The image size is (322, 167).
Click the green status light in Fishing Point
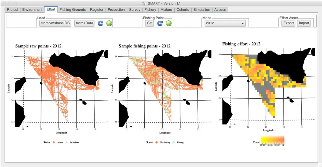[x=169, y=23]
